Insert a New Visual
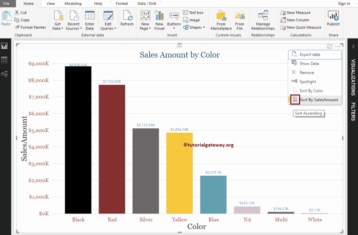This screenshot has height=235, width=358. click(x=159, y=20)
